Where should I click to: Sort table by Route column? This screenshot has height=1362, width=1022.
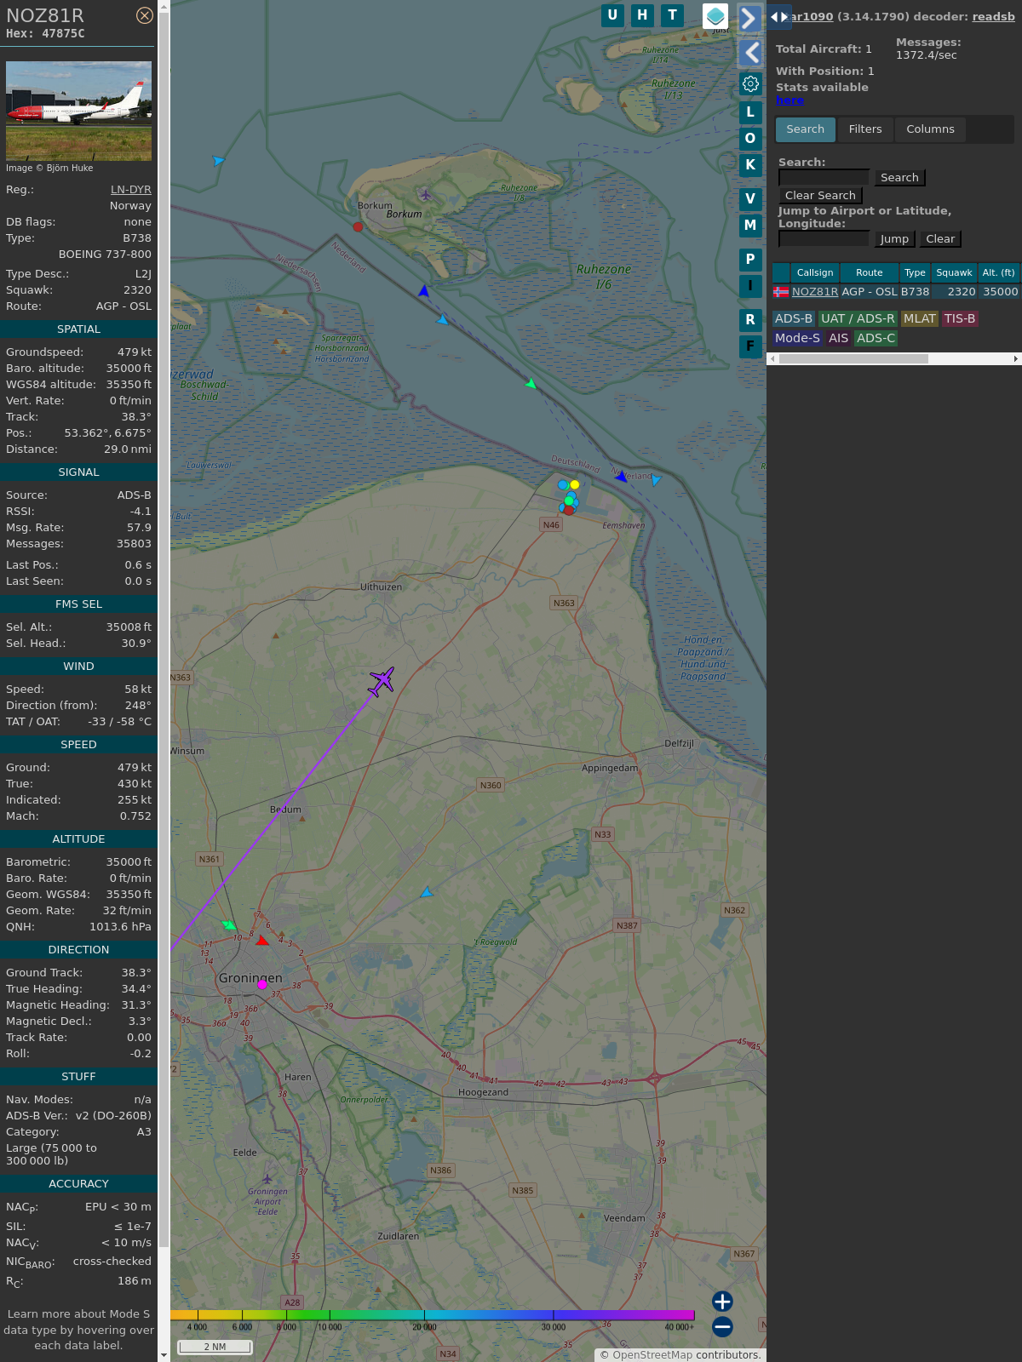click(870, 273)
